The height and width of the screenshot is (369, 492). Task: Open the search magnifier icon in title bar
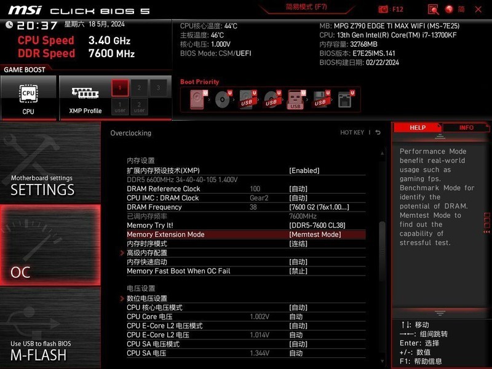point(432,9)
